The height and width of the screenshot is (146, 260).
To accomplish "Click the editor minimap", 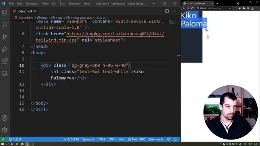I will click(173, 23).
